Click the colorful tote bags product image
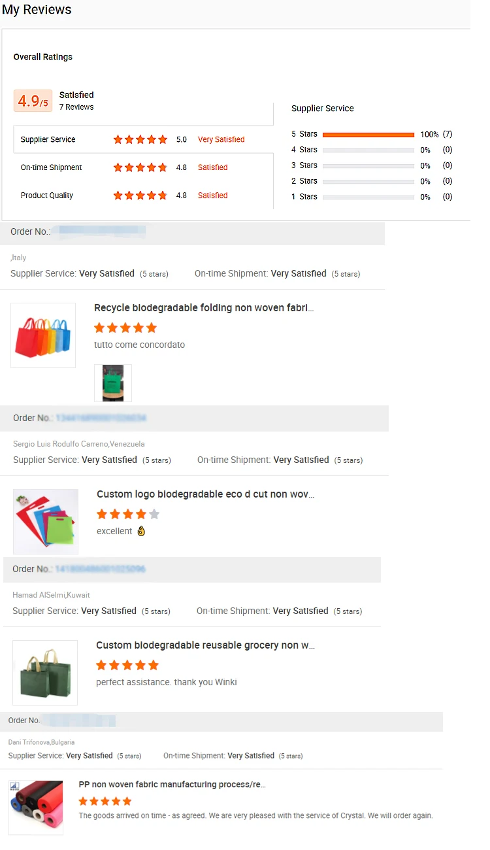 coord(43,335)
